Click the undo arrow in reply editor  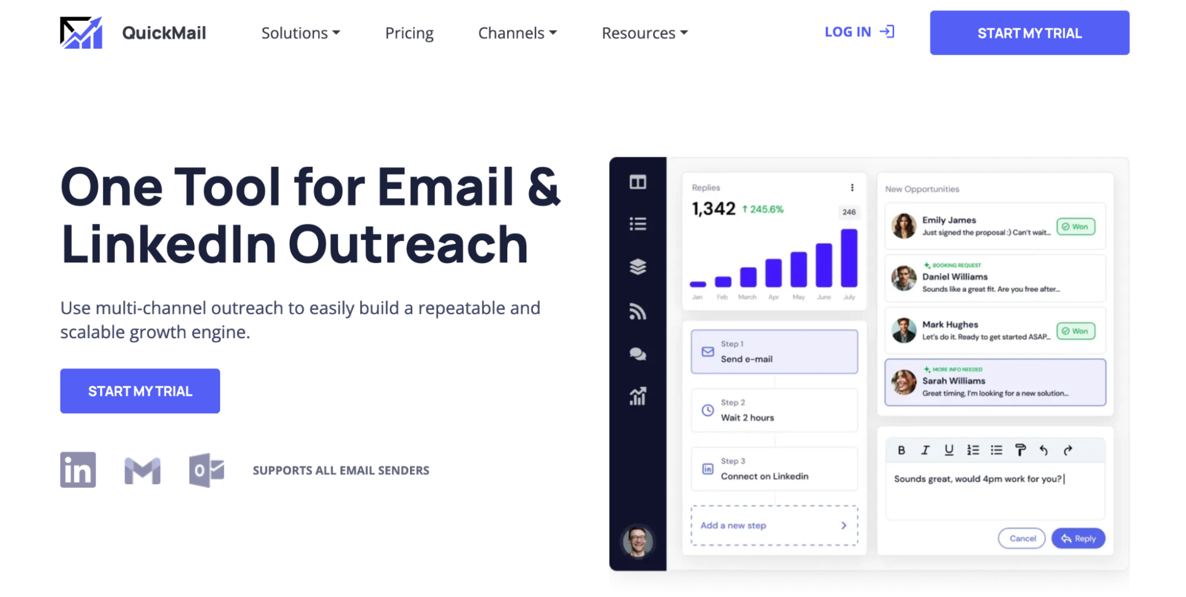point(1044,450)
